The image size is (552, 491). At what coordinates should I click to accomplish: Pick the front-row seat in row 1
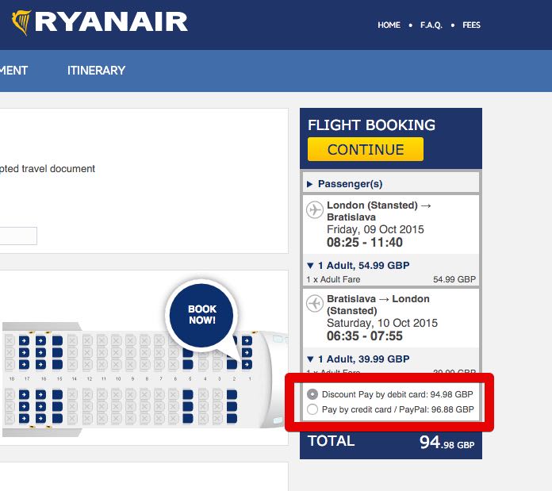pyautogui.click(x=247, y=341)
